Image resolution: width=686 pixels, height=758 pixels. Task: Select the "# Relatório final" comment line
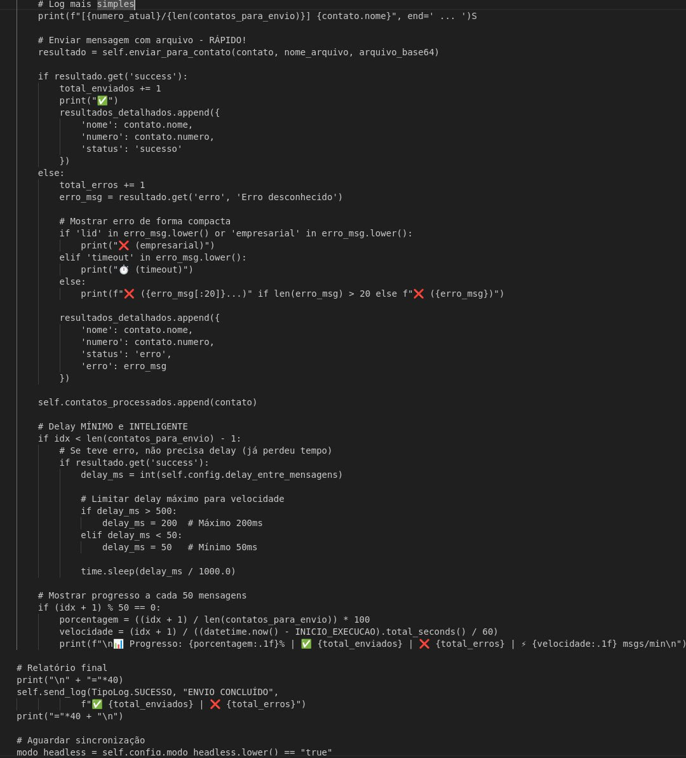(62, 668)
